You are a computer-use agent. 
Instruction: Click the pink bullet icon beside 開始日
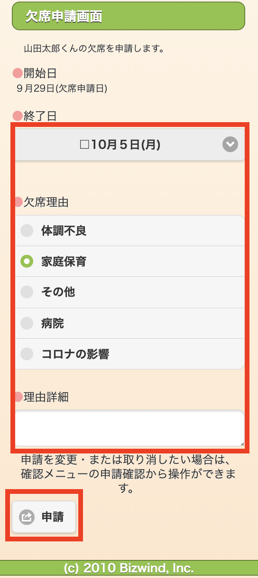18,73
